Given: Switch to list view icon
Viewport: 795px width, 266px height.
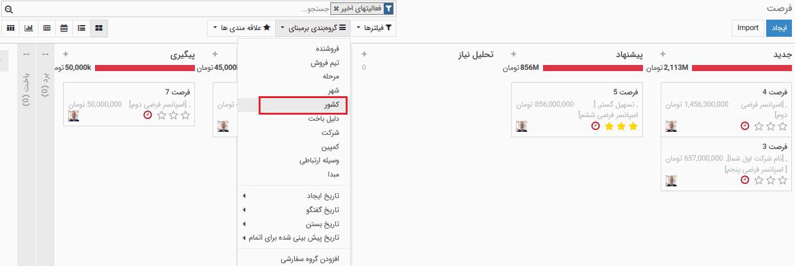Looking at the screenshot, I should point(82,28).
